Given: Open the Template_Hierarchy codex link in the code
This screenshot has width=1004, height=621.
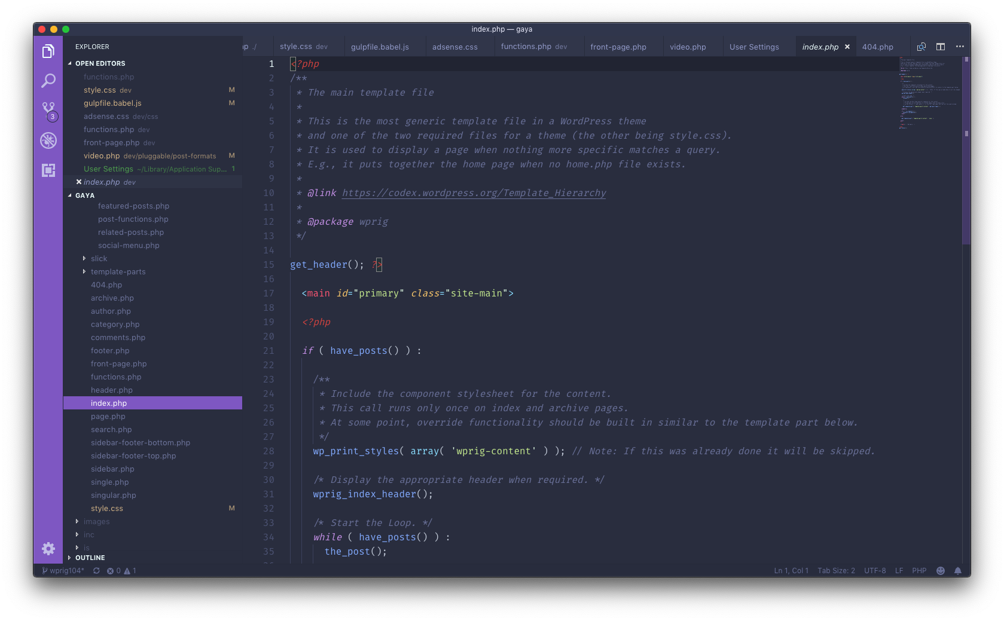Looking at the screenshot, I should tap(473, 192).
